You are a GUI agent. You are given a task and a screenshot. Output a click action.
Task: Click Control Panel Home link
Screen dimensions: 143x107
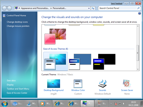pyautogui.click(x=16, y=15)
